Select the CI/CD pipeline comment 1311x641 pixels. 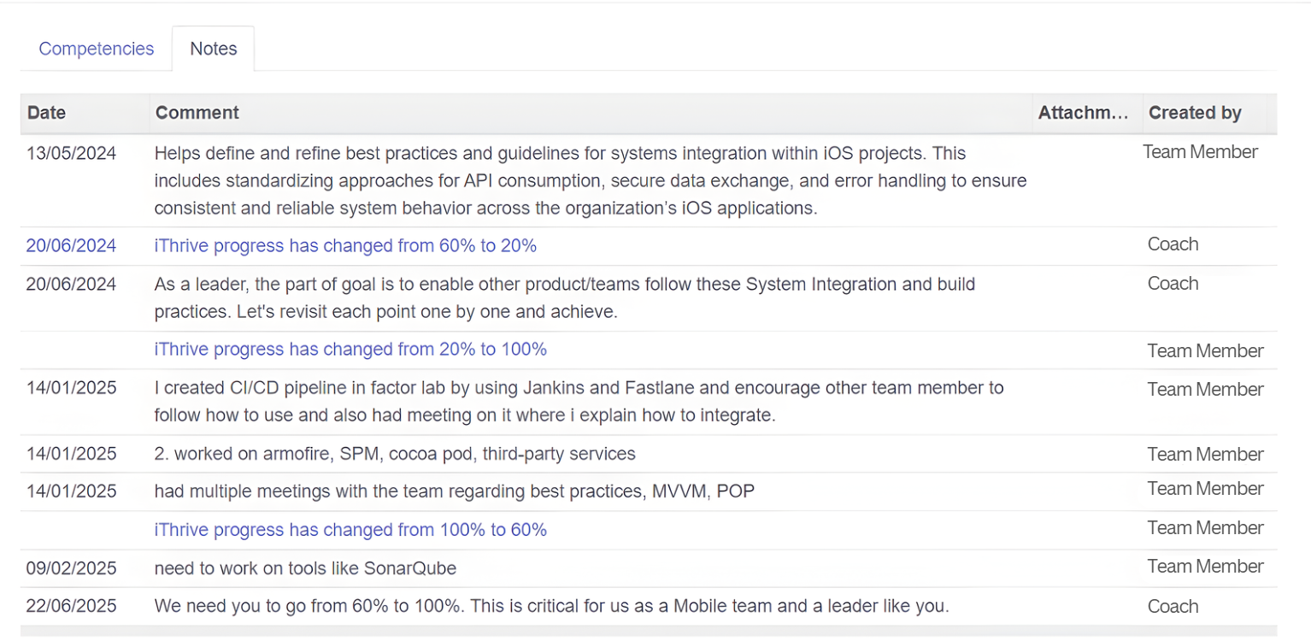pos(579,402)
